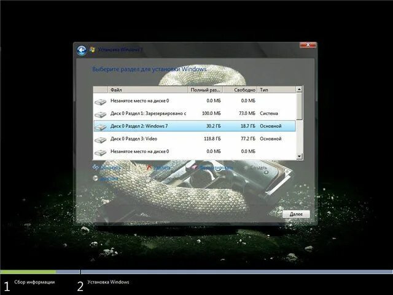Click the setup progress bar at the bottom
The height and width of the screenshot is (295, 393).
click(x=196, y=272)
